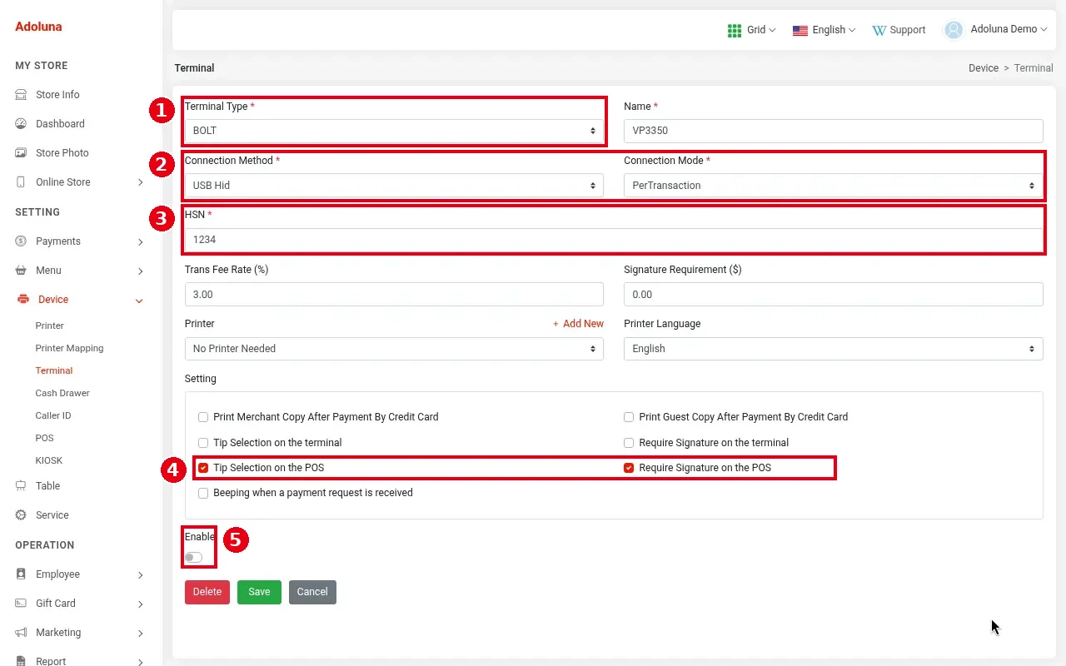
Task: Expand the Payments menu chevron
Action: coord(141,242)
